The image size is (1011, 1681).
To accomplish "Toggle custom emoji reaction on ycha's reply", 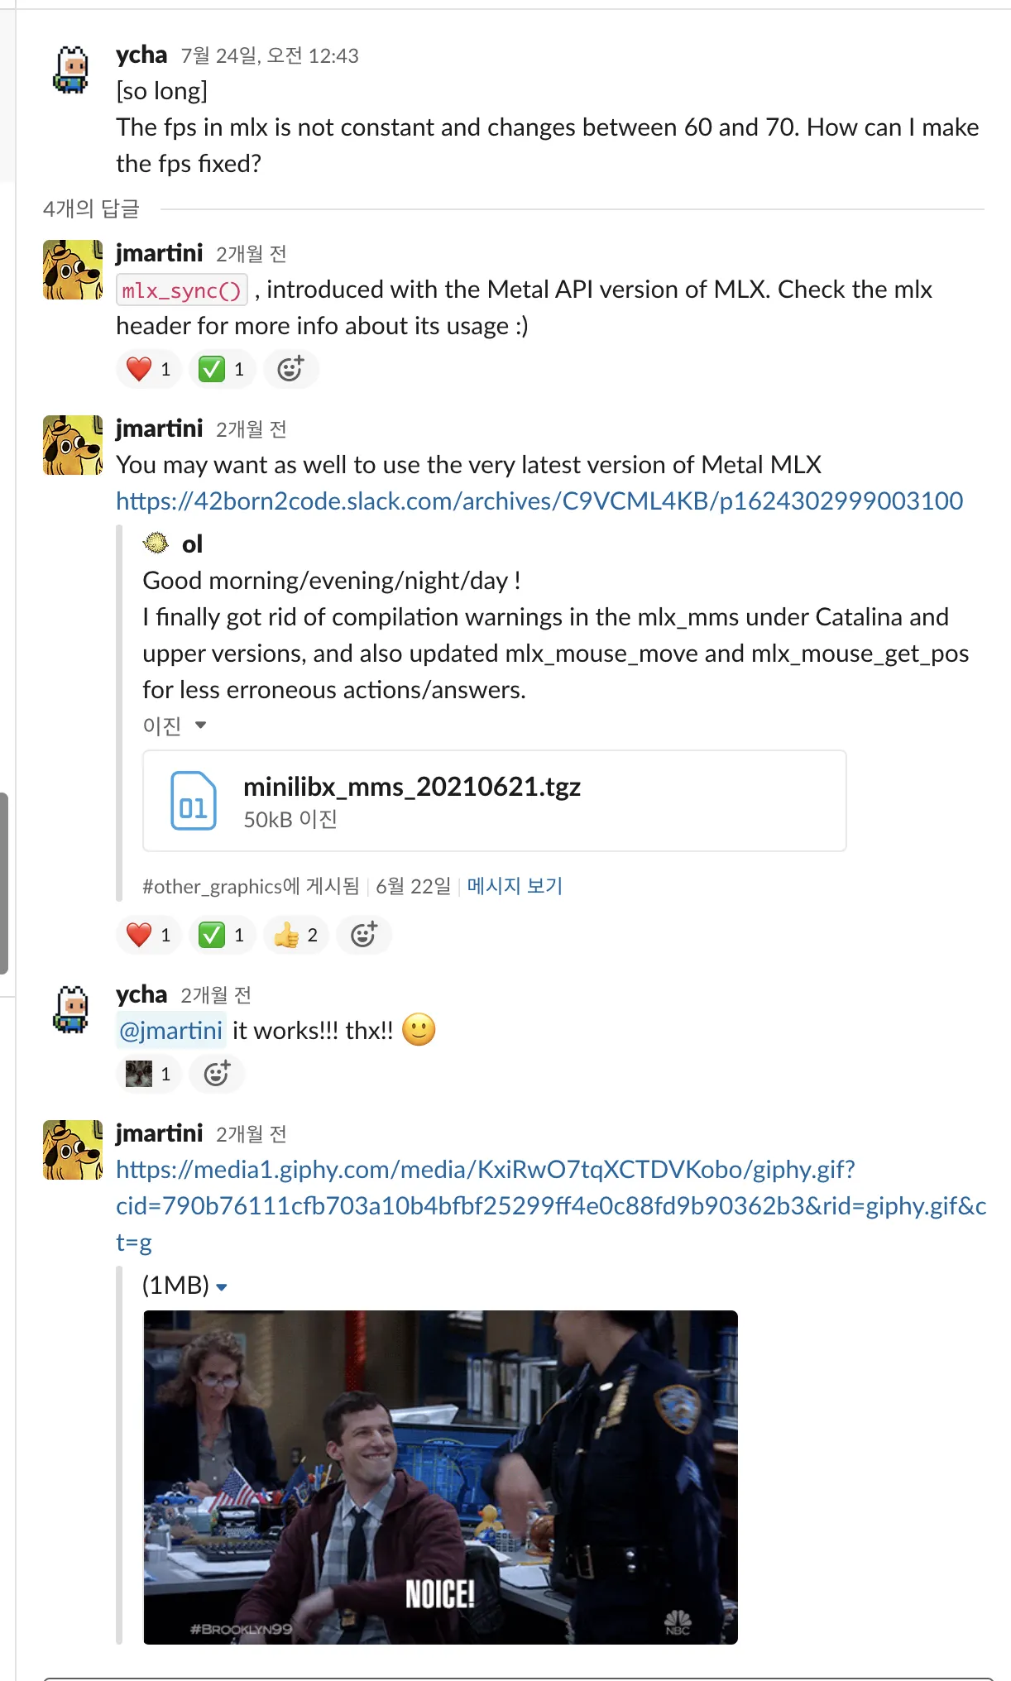I will (x=149, y=1074).
